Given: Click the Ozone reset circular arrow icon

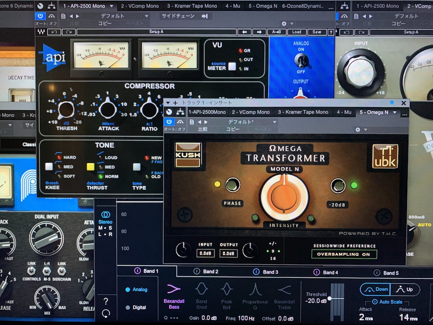Looking at the screenshot, I should click(x=106, y=314).
